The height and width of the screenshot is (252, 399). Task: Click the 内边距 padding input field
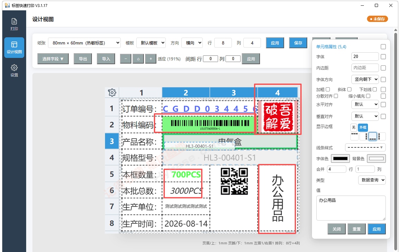365,68
